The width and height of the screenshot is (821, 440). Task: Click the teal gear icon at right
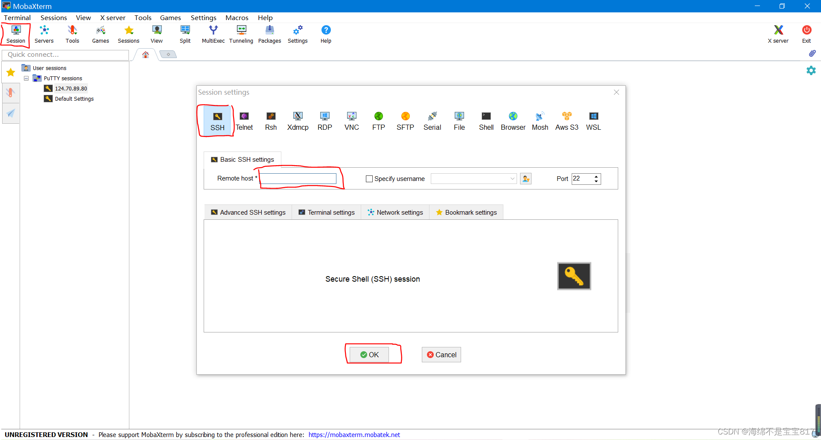(811, 70)
